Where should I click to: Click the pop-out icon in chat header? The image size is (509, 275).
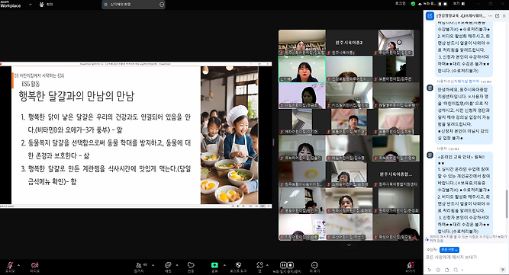[x=497, y=15]
